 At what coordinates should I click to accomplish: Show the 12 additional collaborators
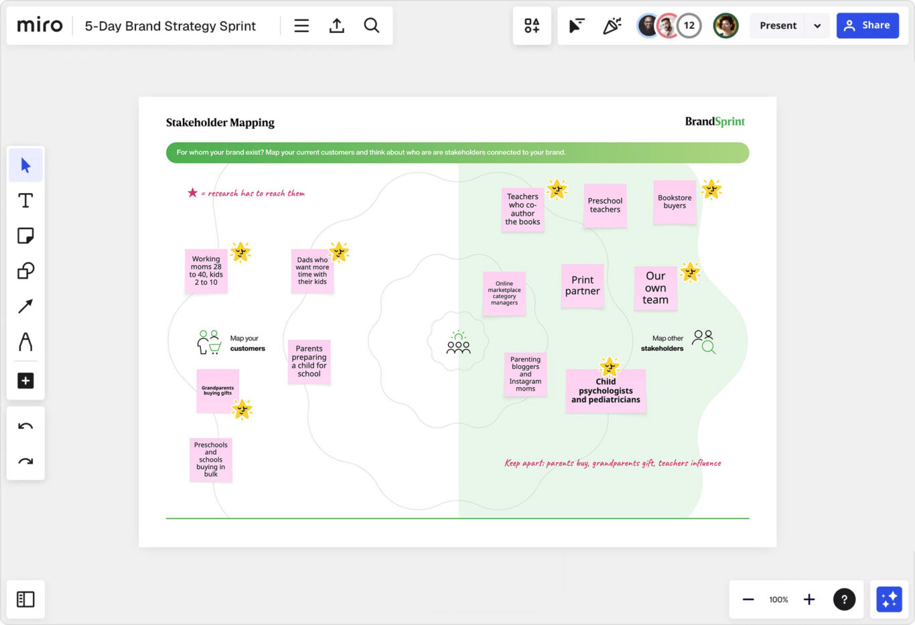[x=689, y=25]
